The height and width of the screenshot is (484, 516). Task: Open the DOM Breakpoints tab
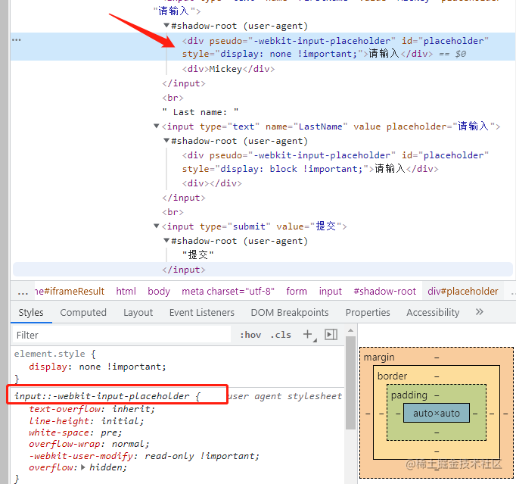[x=290, y=312]
